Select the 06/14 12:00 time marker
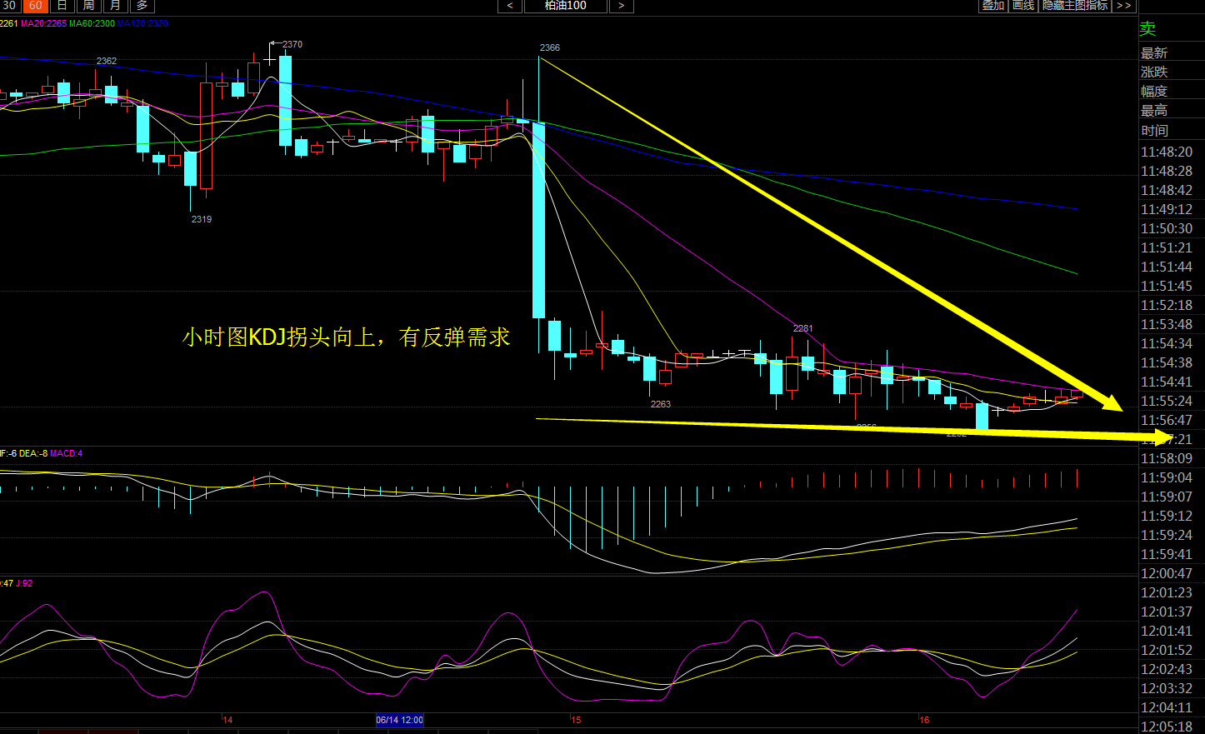This screenshot has height=734, width=1205. (x=399, y=720)
